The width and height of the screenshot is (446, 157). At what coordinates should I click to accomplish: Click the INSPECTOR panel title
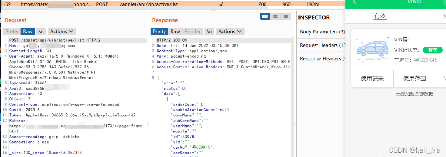click(x=314, y=17)
